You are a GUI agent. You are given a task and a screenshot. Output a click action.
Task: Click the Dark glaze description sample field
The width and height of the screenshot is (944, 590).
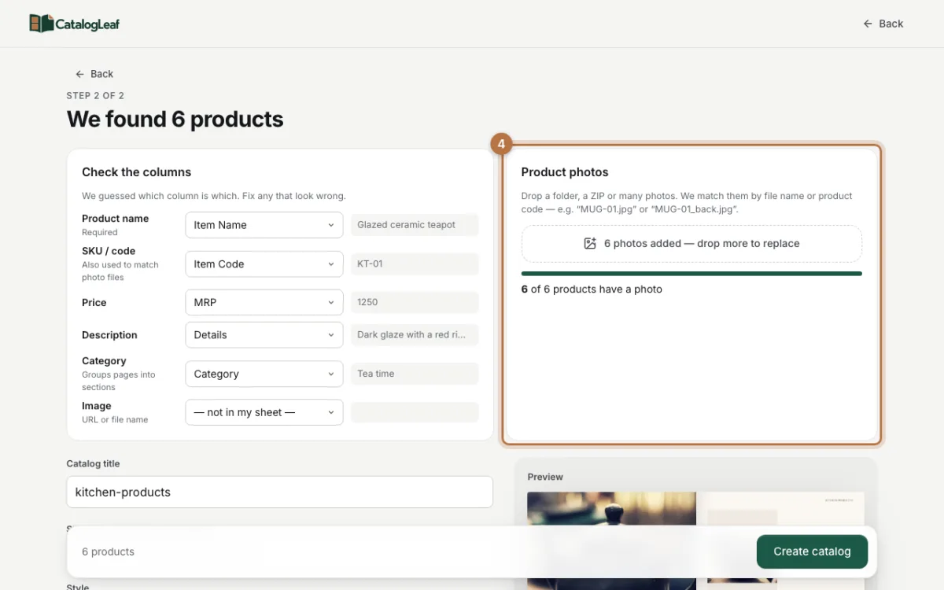[415, 334]
